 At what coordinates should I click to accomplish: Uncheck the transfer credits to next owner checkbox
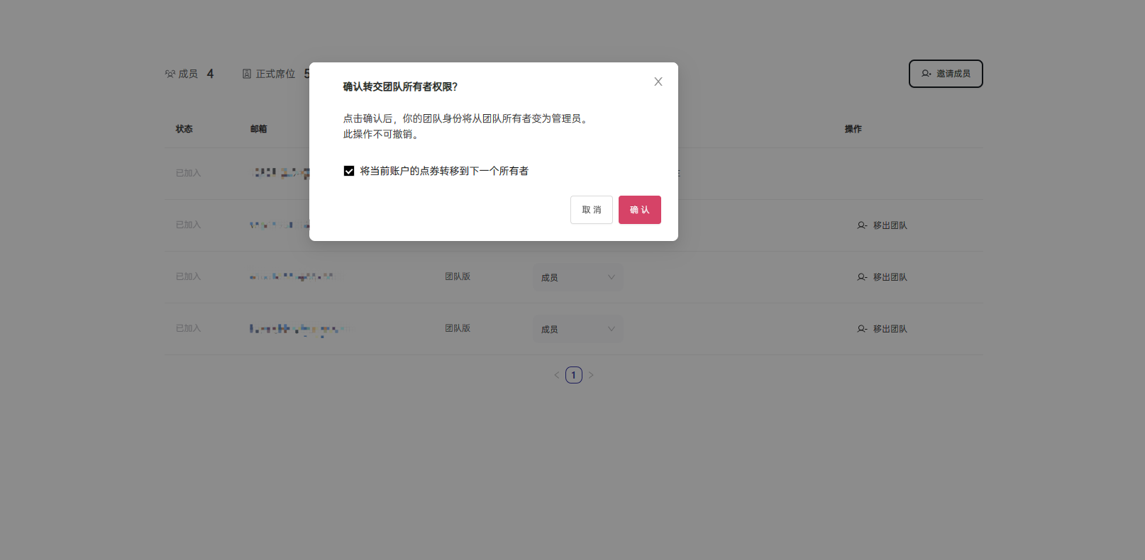point(349,171)
